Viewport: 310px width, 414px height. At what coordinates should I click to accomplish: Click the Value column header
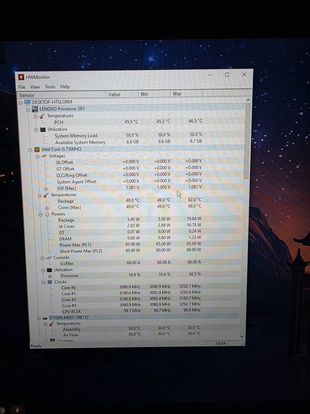tap(122, 94)
